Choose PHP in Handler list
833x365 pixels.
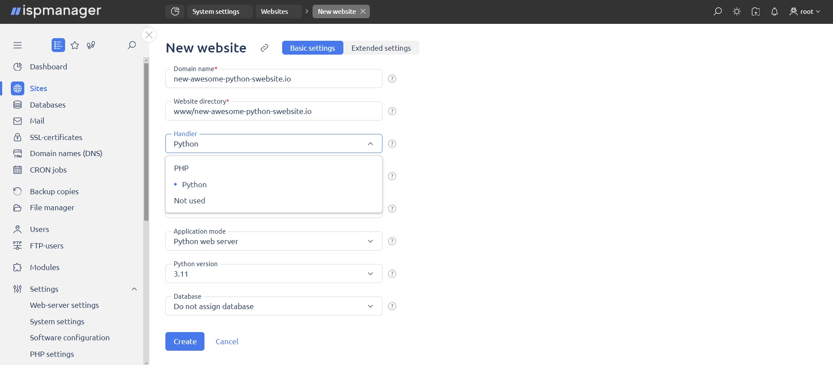point(273,168)
